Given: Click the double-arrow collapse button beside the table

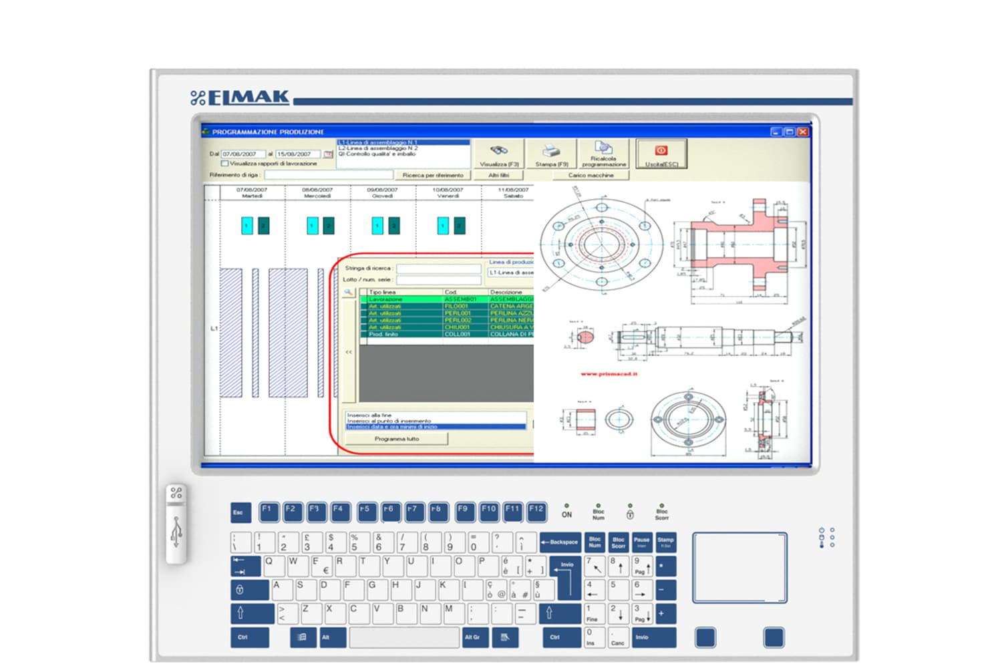Looking at the screenshot, I should 349,352.
